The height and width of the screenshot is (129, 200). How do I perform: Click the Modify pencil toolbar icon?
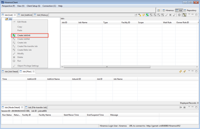(x=166, y=15)
